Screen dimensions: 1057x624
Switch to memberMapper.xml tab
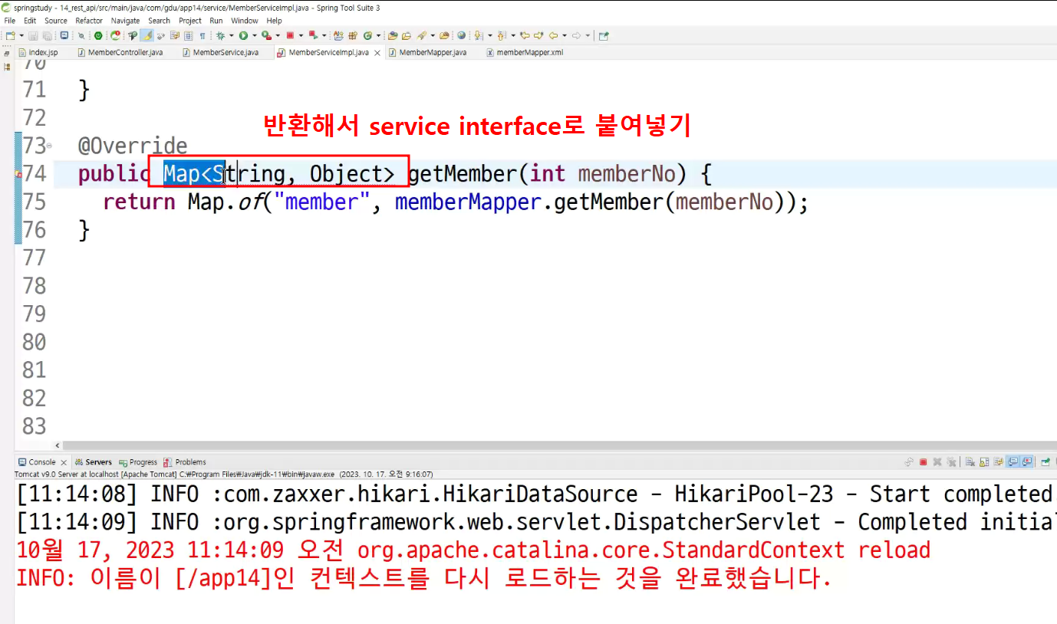tap(525, 53)
